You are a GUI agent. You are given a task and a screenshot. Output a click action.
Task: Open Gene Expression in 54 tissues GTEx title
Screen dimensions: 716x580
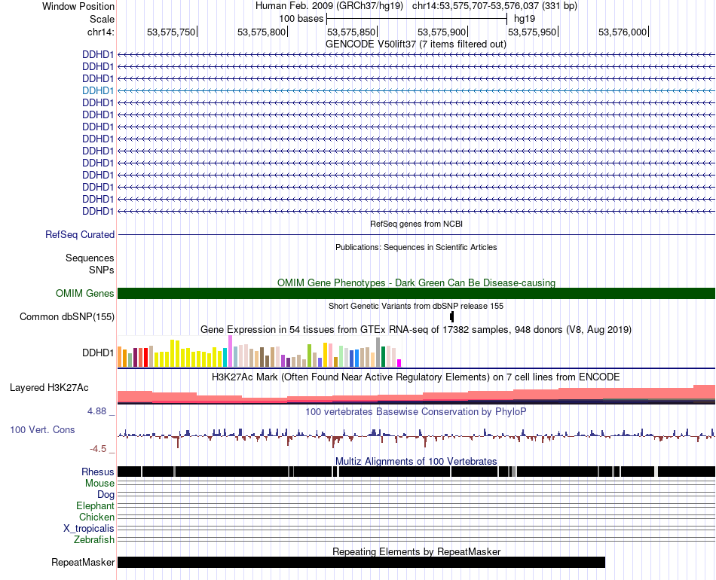tap(416, 329)
